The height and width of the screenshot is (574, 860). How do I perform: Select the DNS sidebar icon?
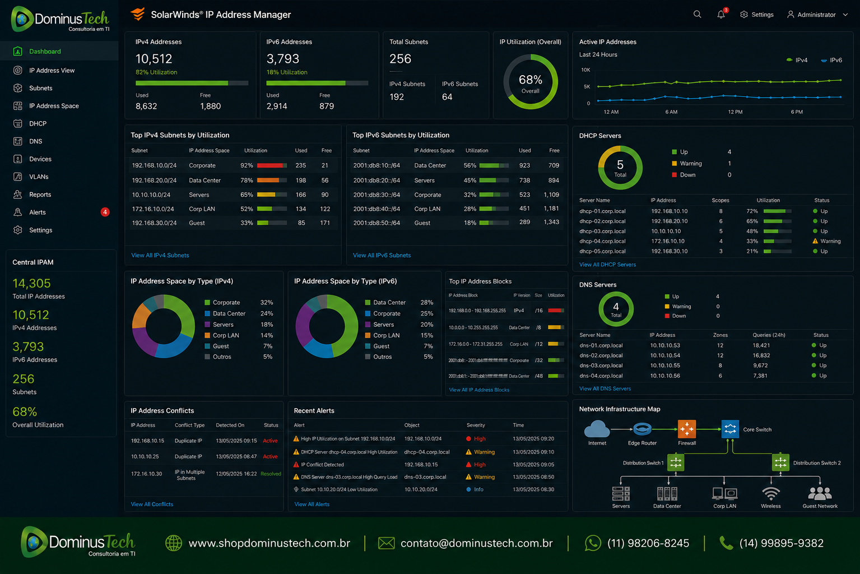click(x=18, y=141)
